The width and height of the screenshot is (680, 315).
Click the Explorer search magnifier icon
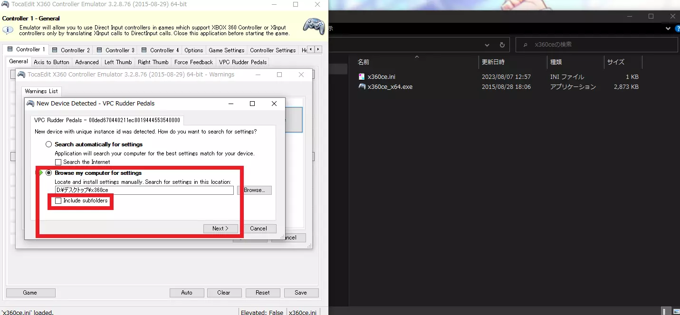[525, 45]
